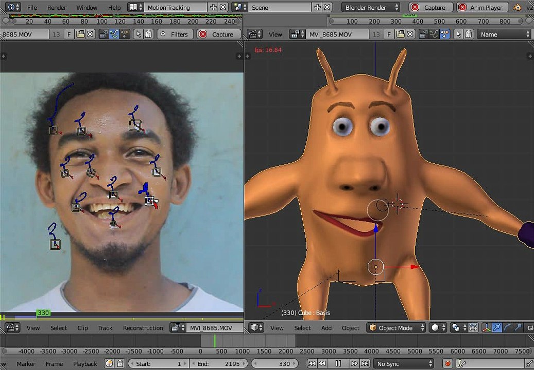Open the Object Mode dropdown
This screenshot has width=534, height=370.
(397, 328)
